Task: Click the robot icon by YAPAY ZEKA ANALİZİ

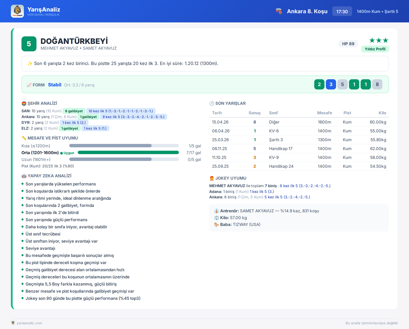Action: point(24,176)
